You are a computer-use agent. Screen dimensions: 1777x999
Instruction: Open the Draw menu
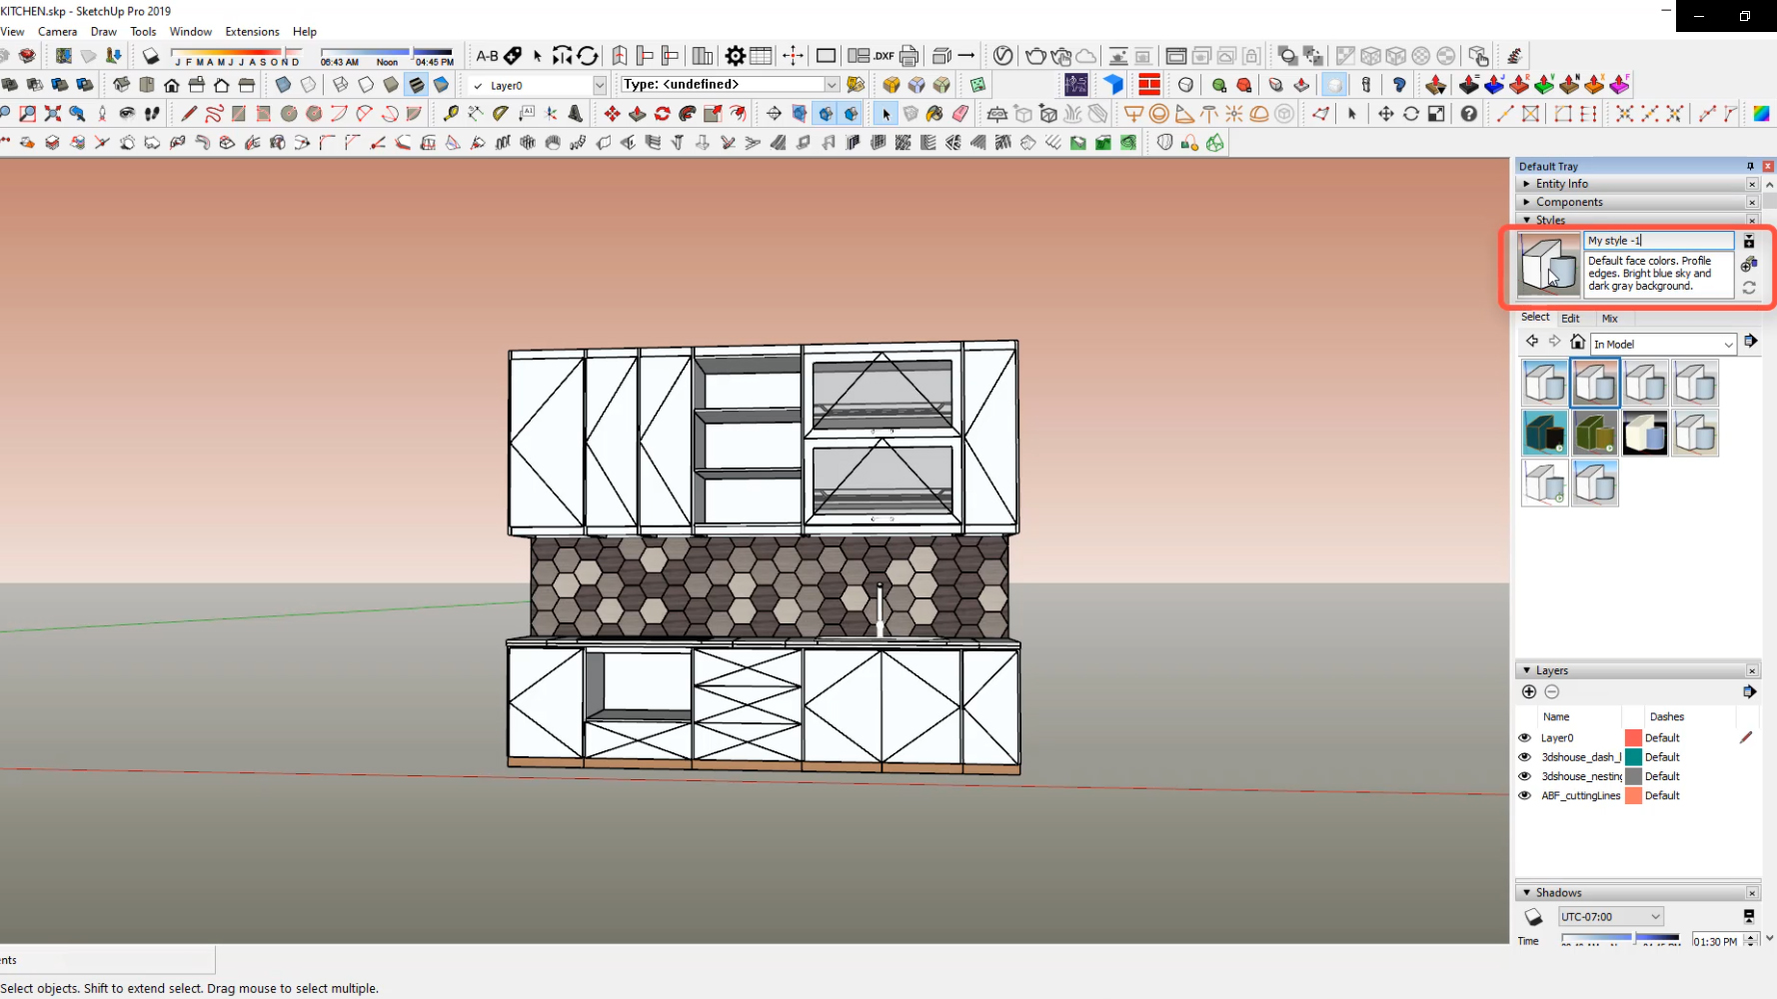tap(103, 32)
